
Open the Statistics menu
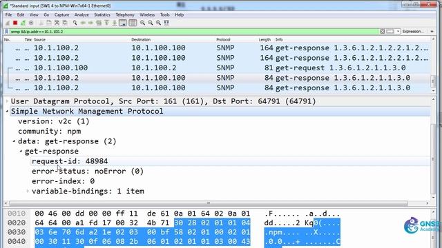[102, 14]
